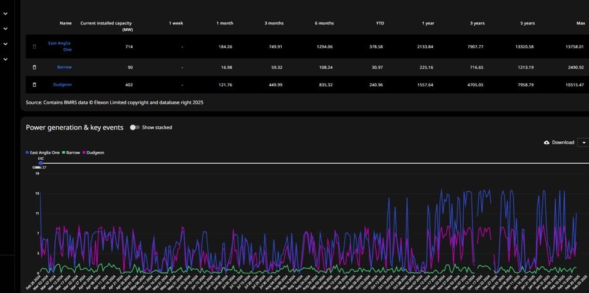
Task: Click the delete icon beside East Anglia One
Action: coord(34,47)
